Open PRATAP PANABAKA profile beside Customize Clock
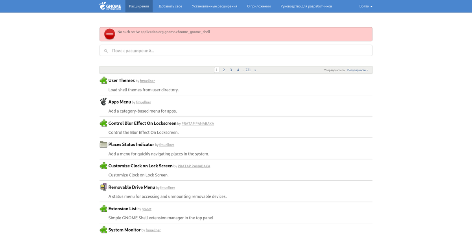The image size is (472, 237). tap(194, 166)
